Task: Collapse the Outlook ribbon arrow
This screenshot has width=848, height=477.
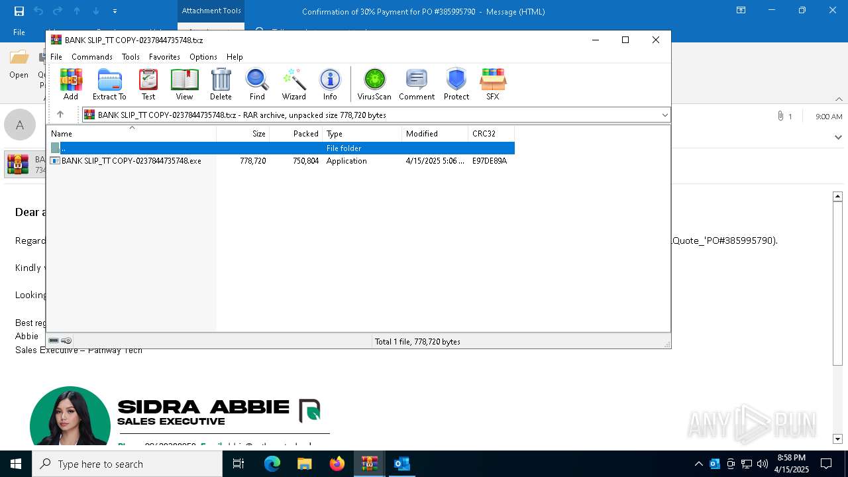Action: [x=839, y=99]
